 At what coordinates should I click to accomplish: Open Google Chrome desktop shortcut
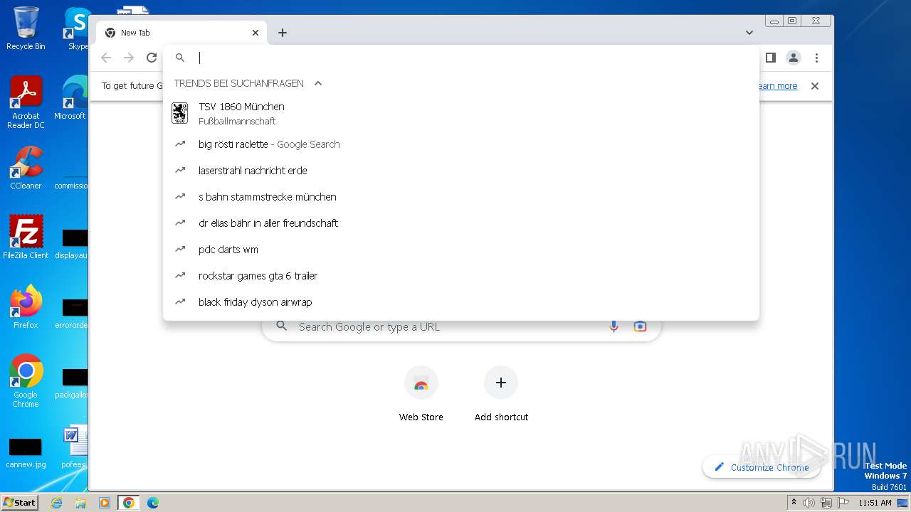(26, 381)
